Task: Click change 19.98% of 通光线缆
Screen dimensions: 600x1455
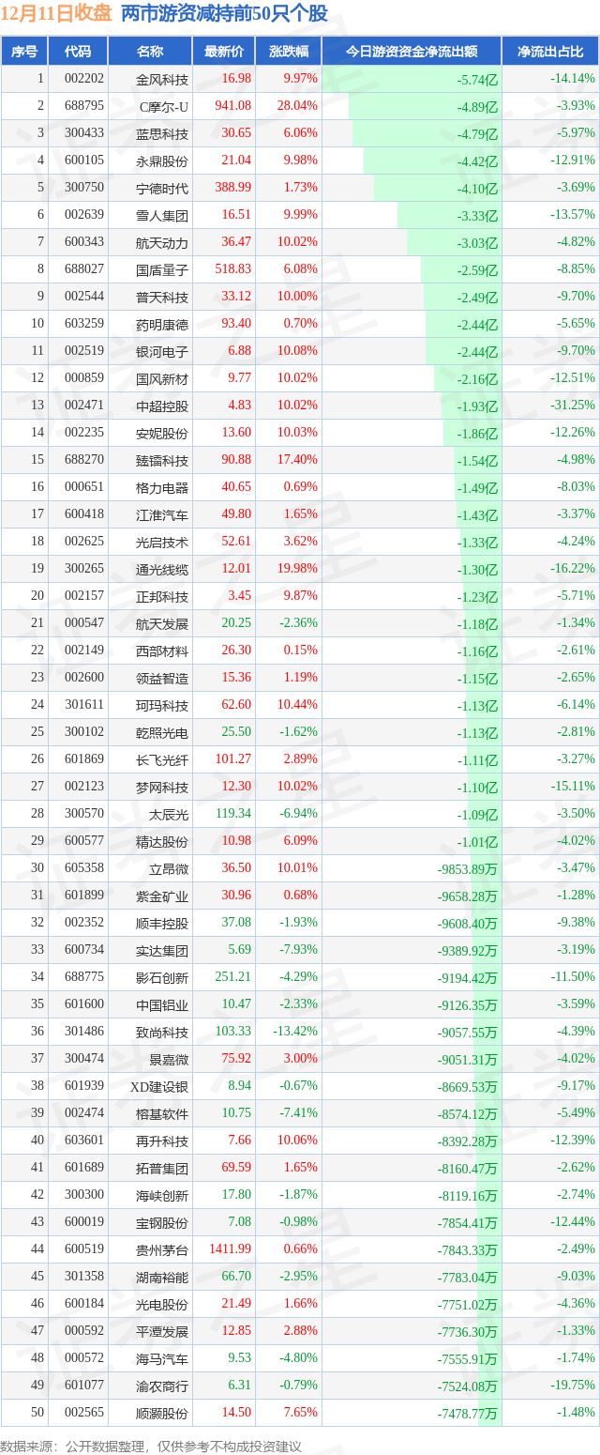Action: point(299,569)
